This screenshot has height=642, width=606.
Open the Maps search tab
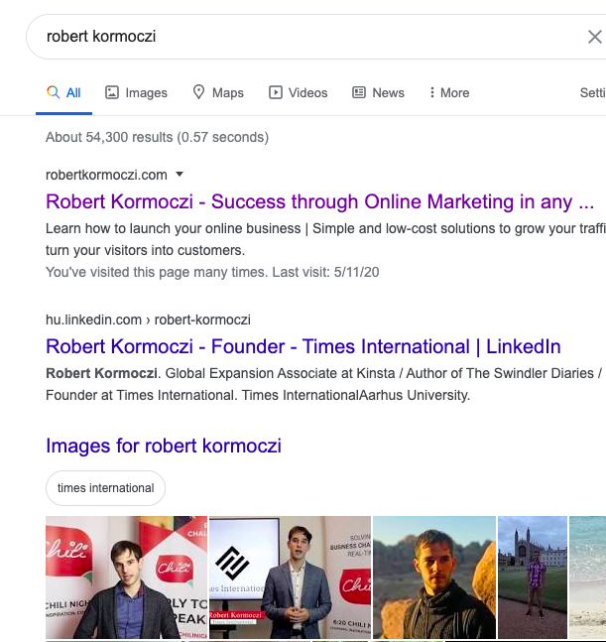tap(218, 93)
